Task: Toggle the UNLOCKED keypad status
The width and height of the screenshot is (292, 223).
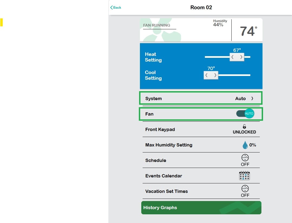Action: click(x=244, y=132)
